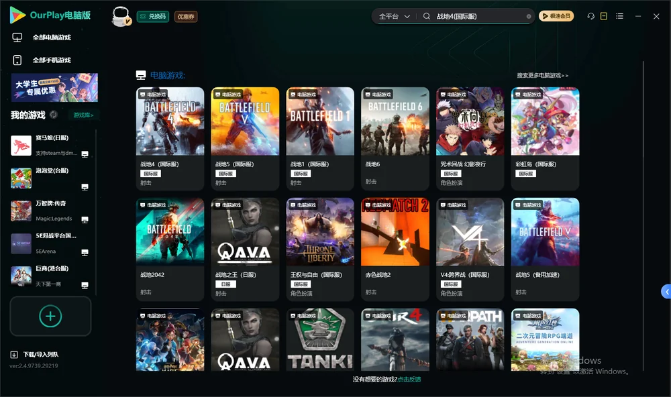
Task: Select the 战地之王(日服) game card
Action: click(x=245, y=249)
